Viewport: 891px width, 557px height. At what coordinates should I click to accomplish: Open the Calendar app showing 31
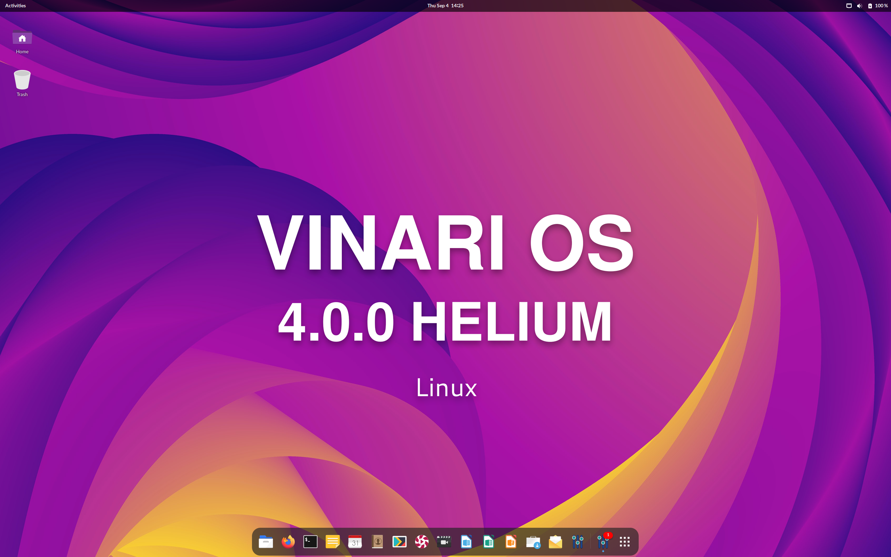pos(355,542)
